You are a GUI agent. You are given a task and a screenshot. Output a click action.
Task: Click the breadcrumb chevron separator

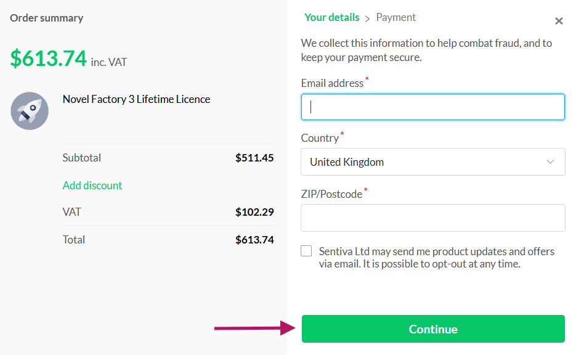[367, 18]
